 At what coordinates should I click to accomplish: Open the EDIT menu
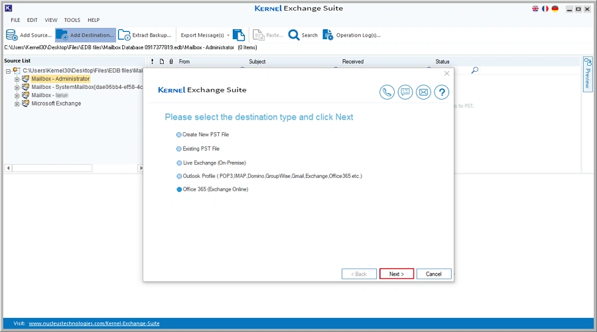coord(32,20)
